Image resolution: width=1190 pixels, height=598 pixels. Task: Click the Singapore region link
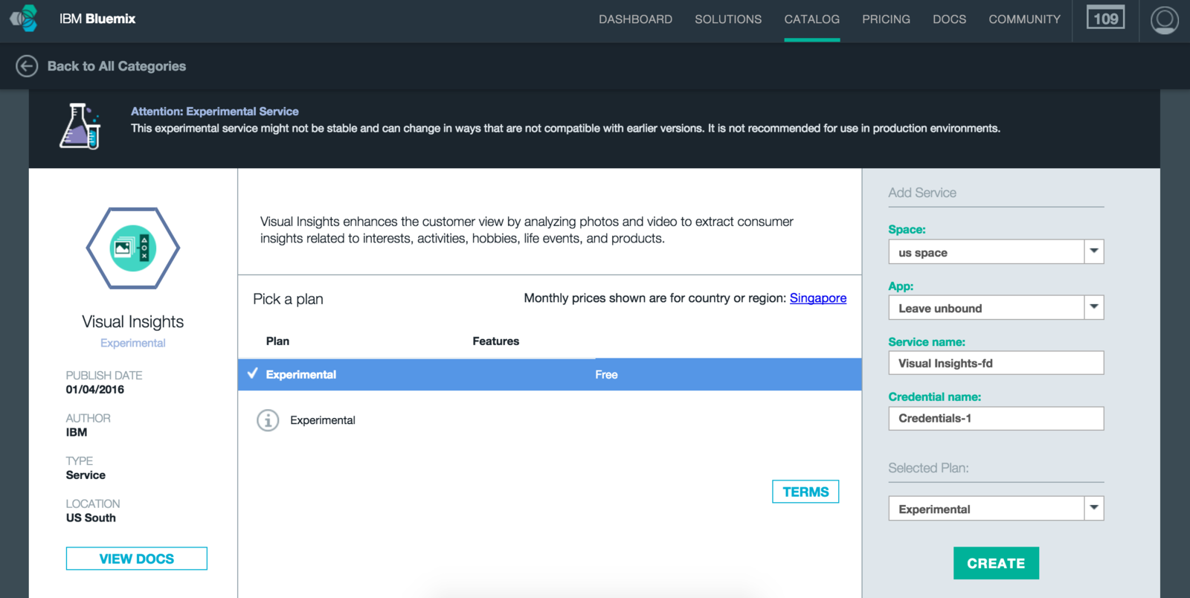[x=818, y=298]
